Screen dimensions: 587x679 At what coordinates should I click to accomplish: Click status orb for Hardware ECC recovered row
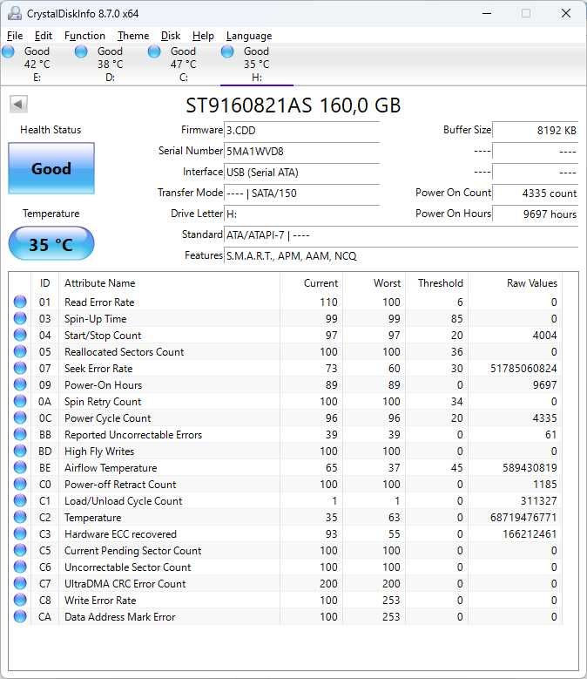coord(20,533)
